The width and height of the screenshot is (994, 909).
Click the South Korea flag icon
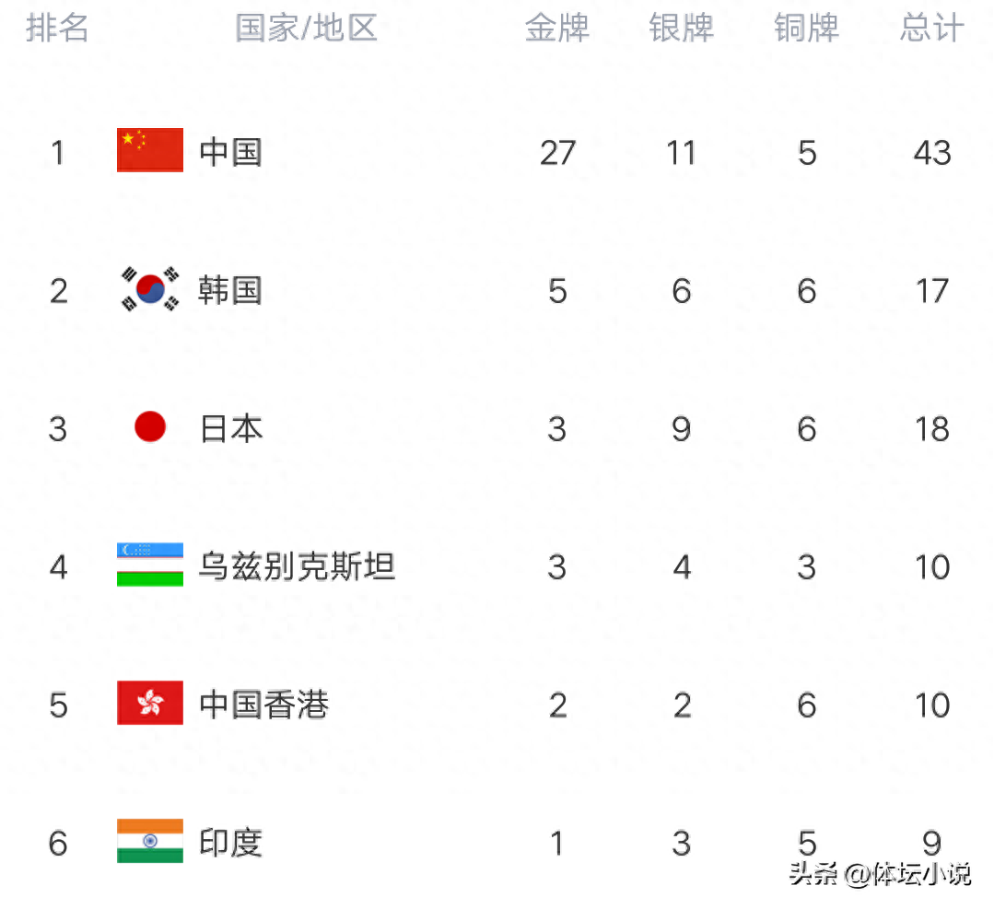pos(150,289)
